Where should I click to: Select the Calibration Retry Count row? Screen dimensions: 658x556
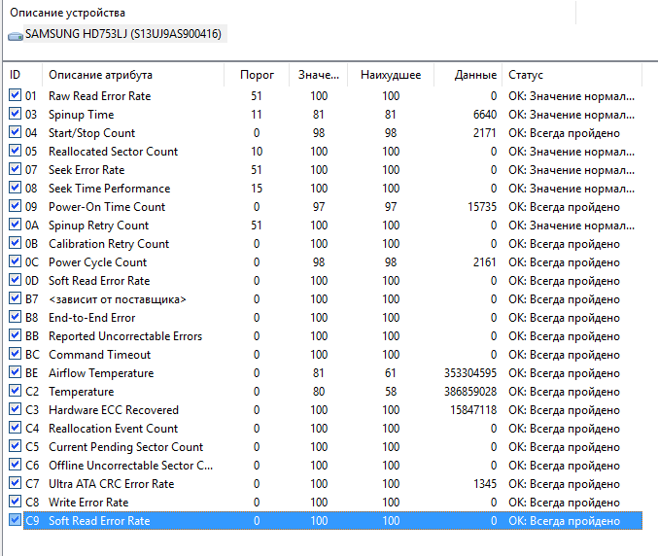click(332, 244)
